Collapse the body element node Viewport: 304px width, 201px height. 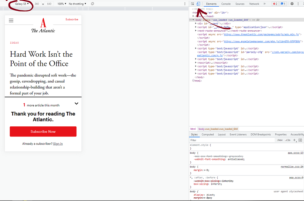[193, 20]
